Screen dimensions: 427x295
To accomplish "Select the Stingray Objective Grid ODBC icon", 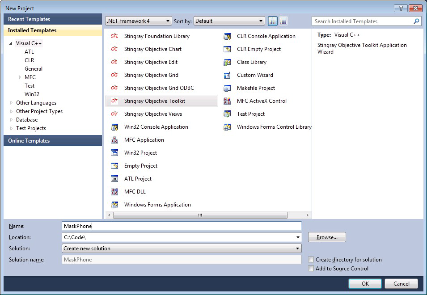I will 114,88.
